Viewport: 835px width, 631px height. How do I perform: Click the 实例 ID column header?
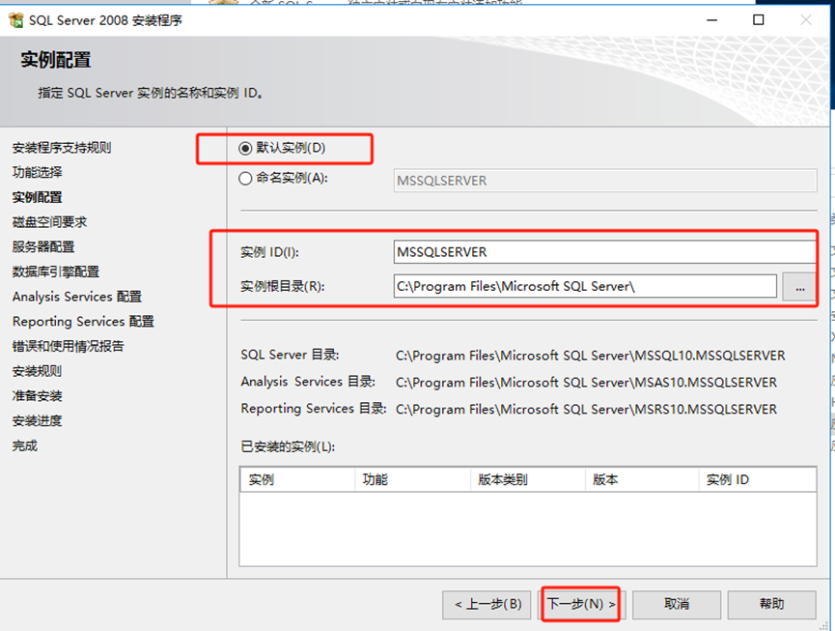[x=757, y=479]
